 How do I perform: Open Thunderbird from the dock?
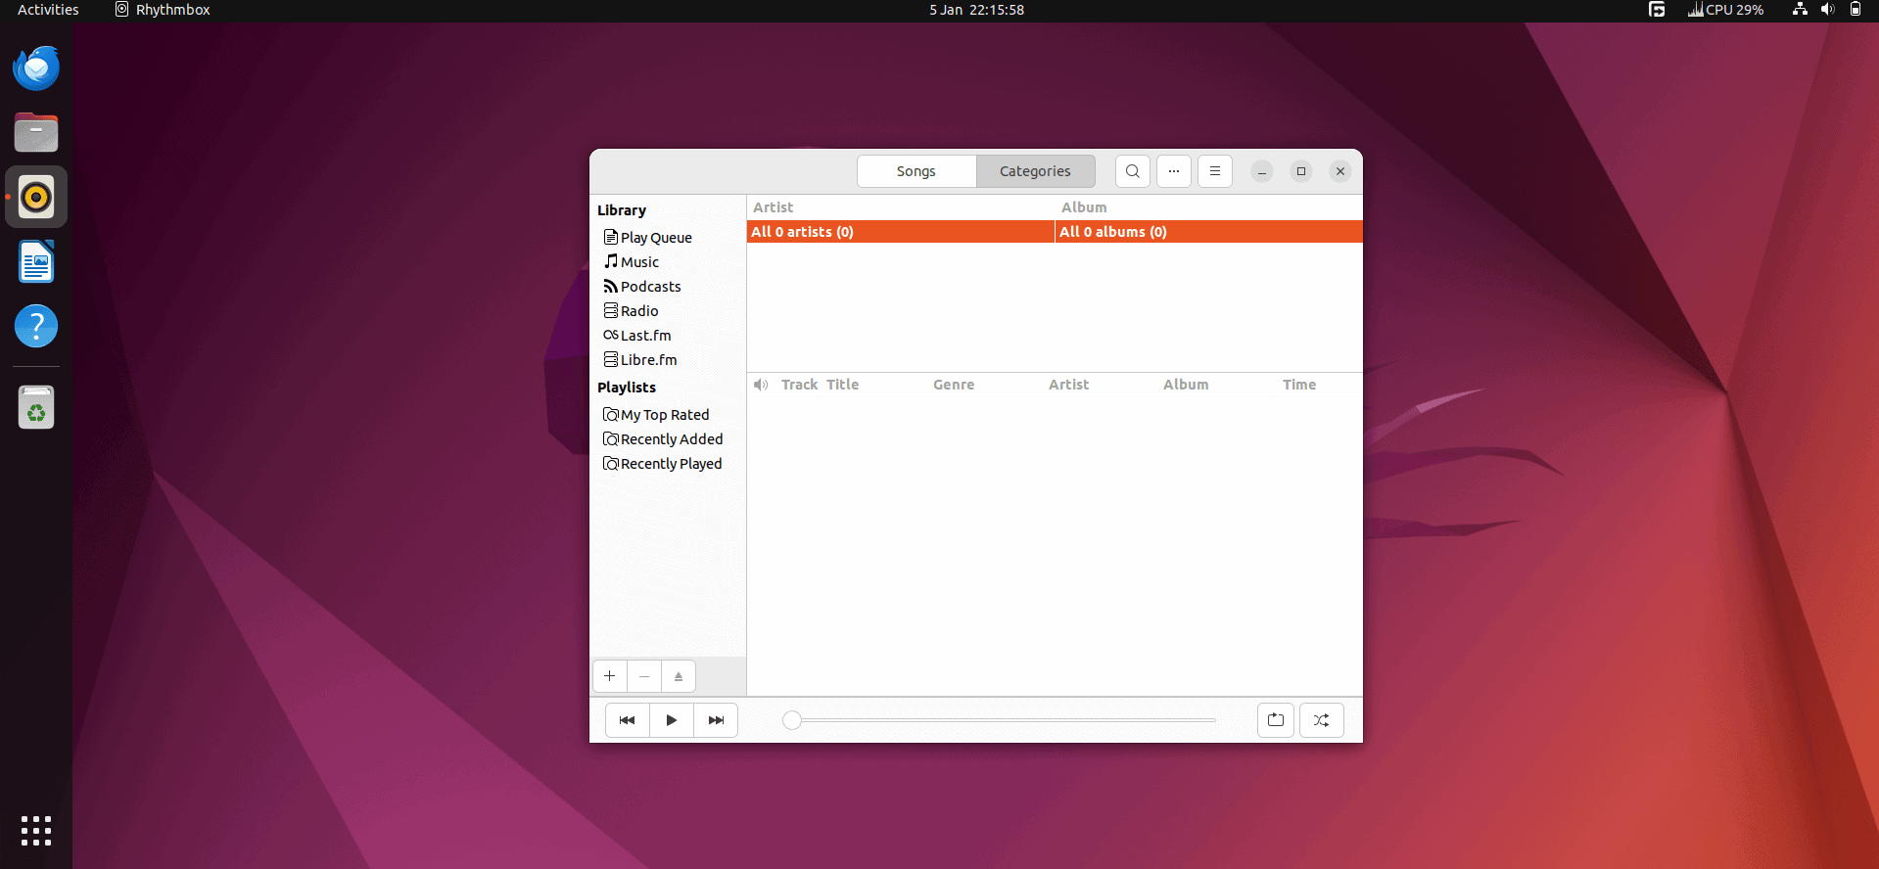36,68
